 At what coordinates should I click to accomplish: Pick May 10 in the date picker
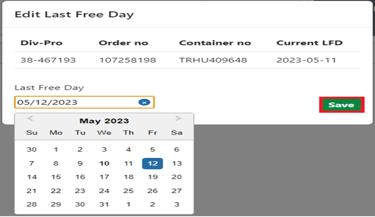(104, 163)
